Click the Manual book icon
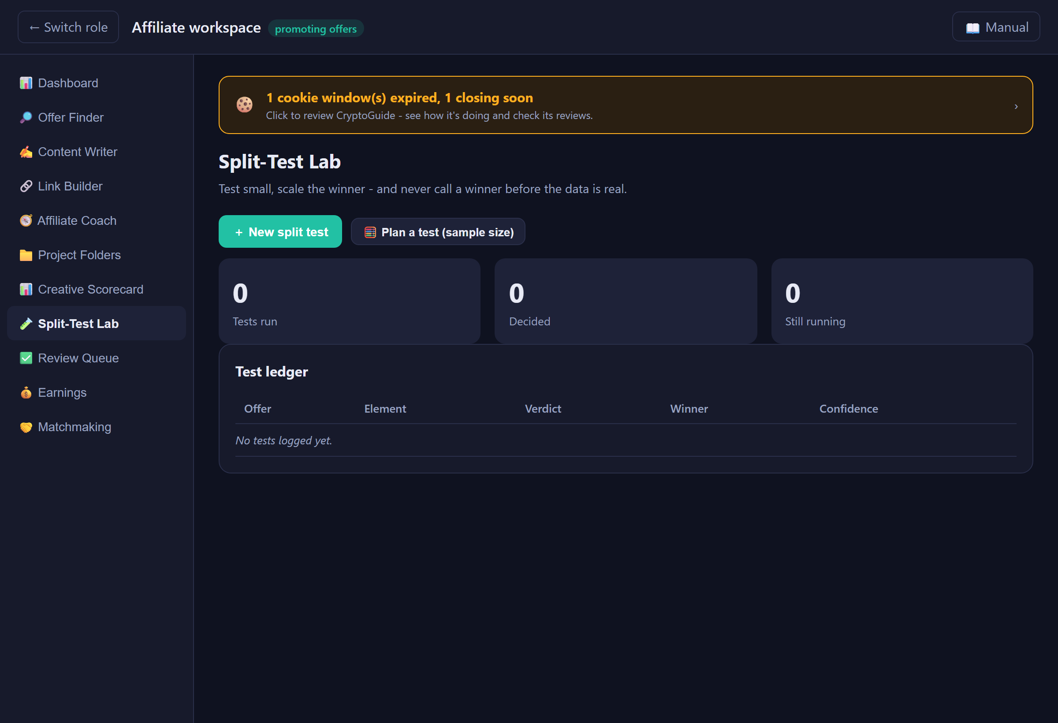The width and height of the screenshot is (1058, 723). click(x=972, y=28)
